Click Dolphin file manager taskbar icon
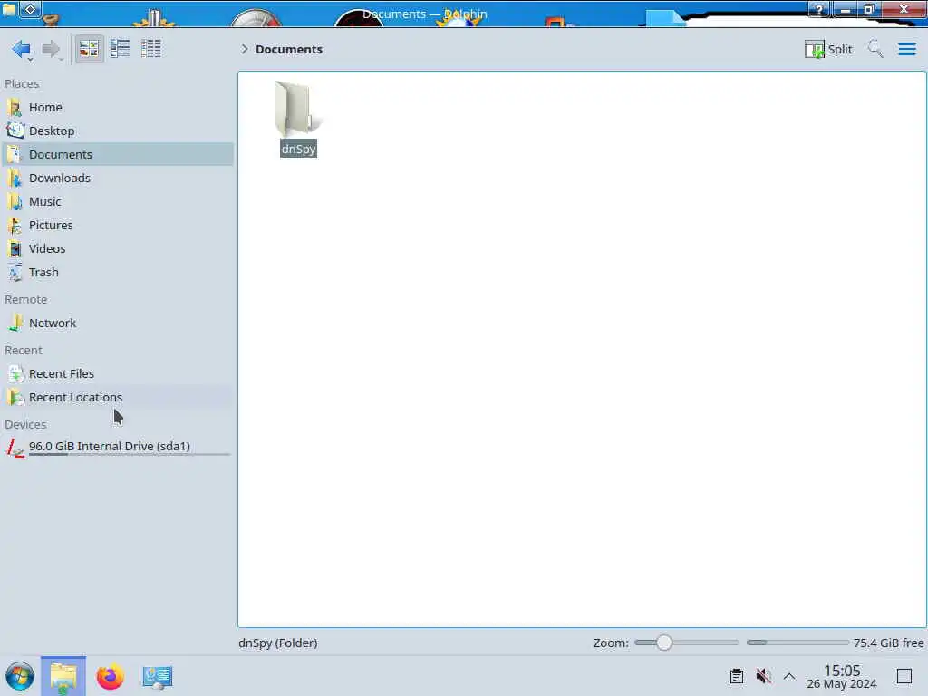Image resolution: width=928 pixels, height=696 pixels. (x=63, y=676)
